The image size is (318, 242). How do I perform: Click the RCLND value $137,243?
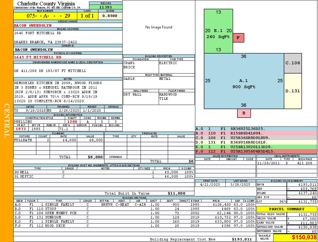(x=307, y=193)
